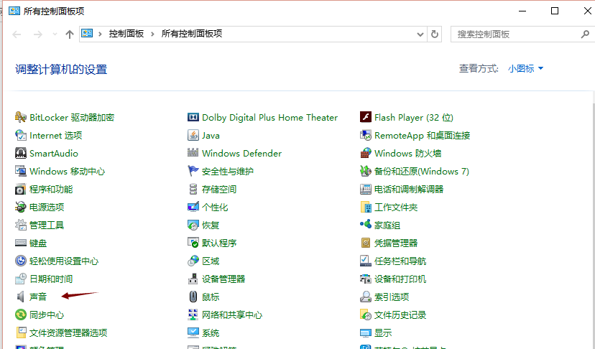595x349 pixels.
Task: Click the 个性化 monitor icon
Action: click(193, 207)
